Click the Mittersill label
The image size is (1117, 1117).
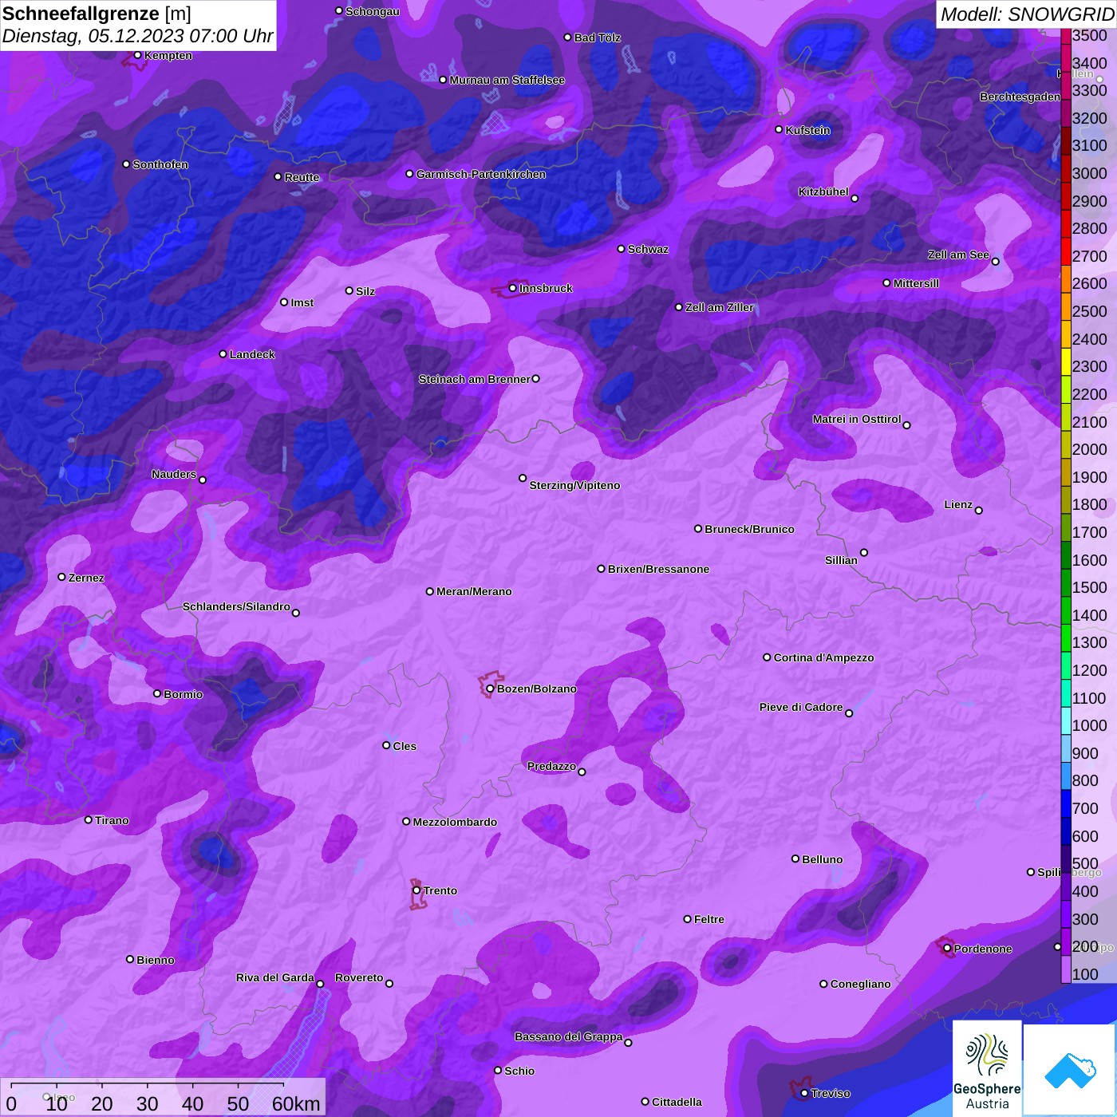click(x=916, y=283)
